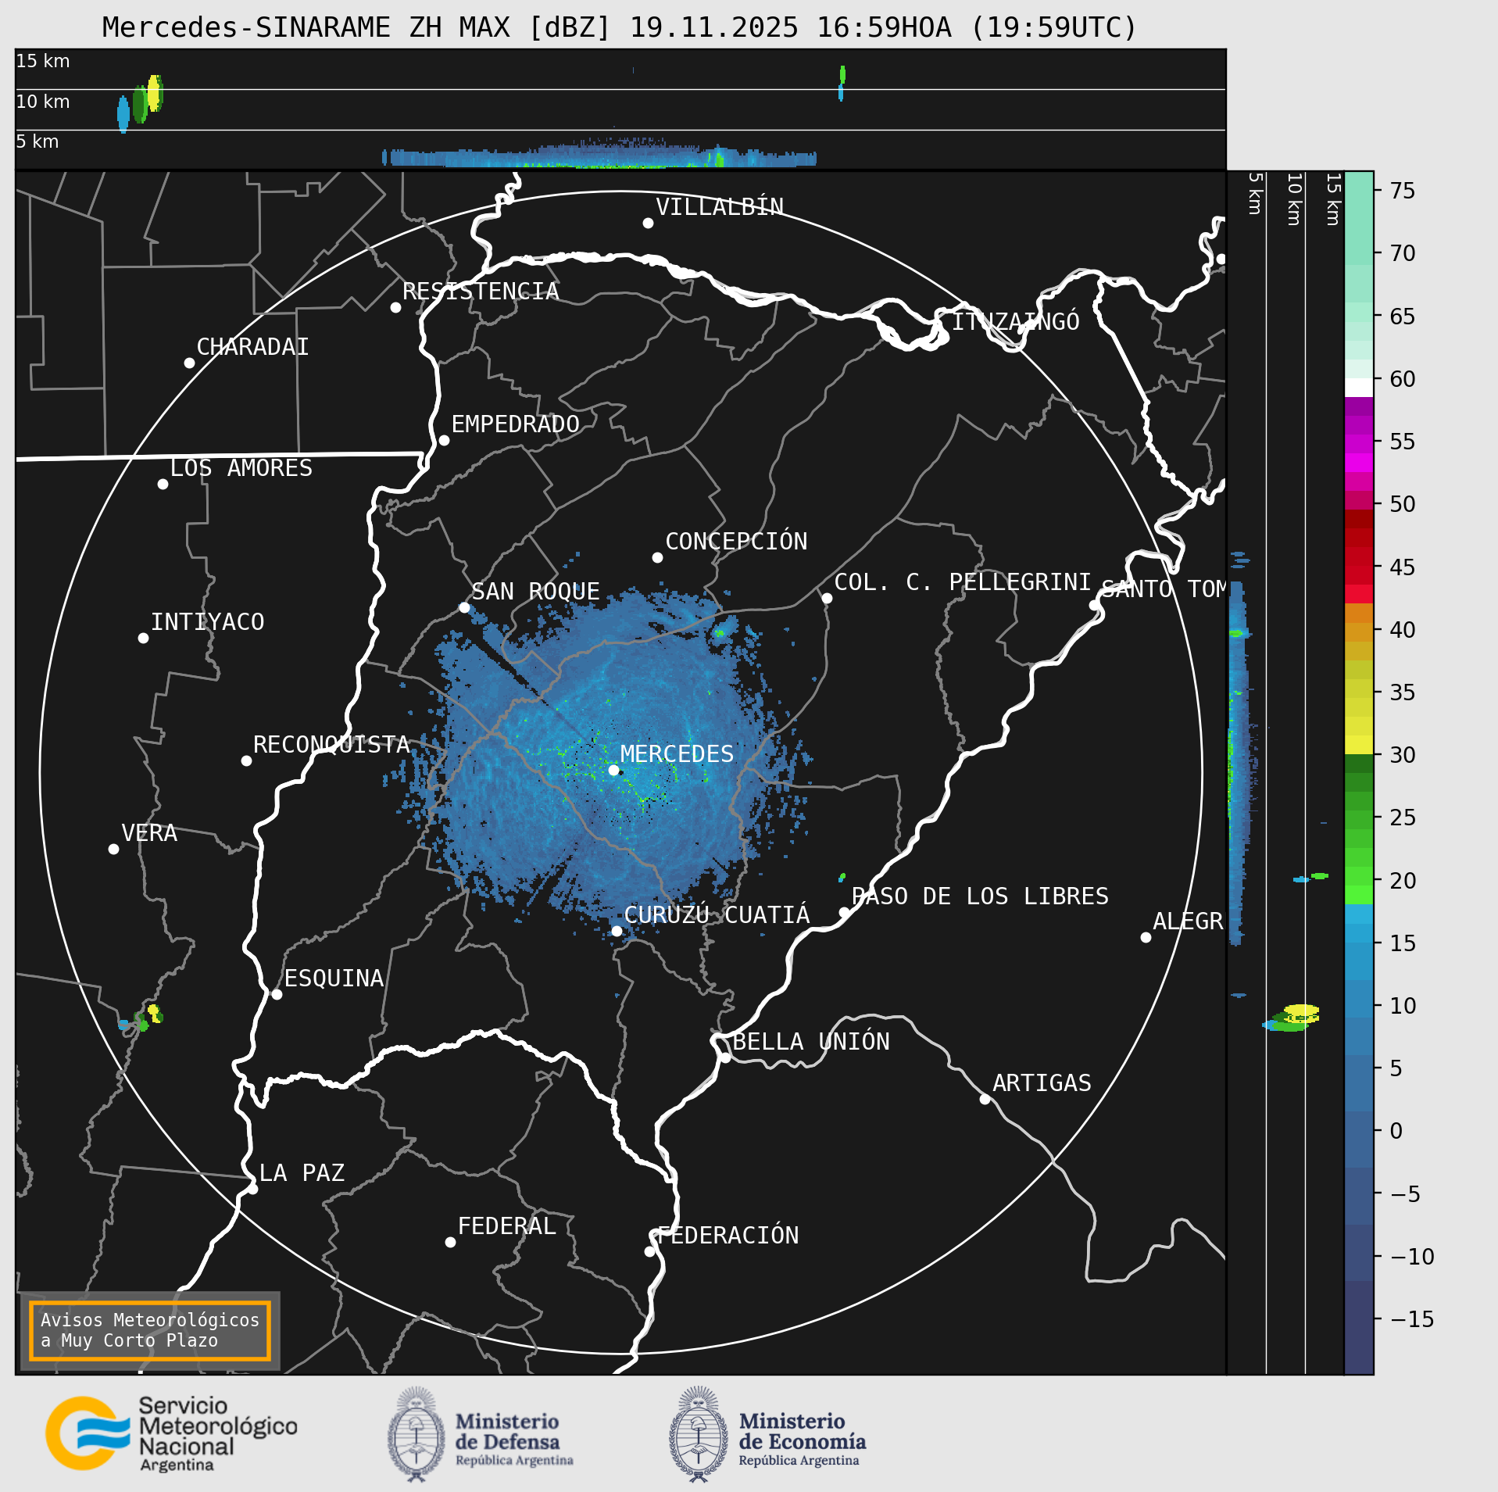The image size is (1498, 1492).
Task: Click the 10 km label in top profile
Action: pyautogui.click(x=43, y=102)
